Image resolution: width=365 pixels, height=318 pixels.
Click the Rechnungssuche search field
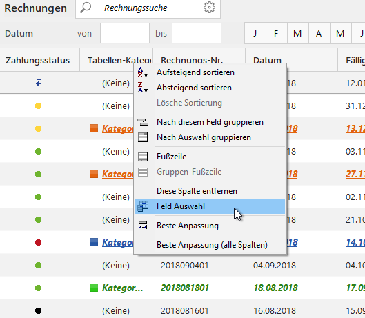click(148, 8)
